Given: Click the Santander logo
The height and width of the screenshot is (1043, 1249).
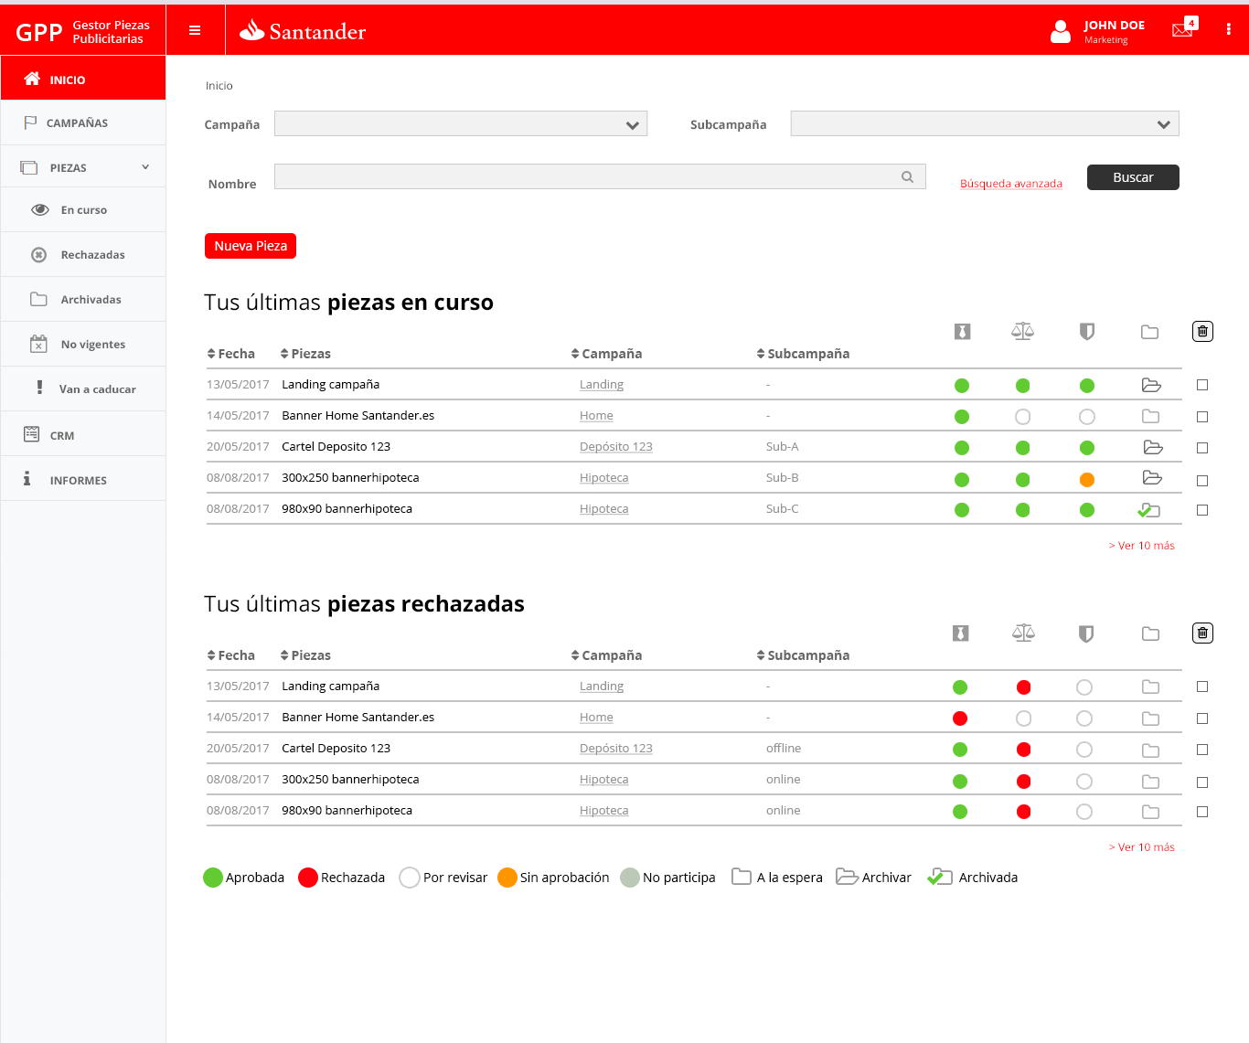Looking at the screenshot, I should [x=303, y=31].
